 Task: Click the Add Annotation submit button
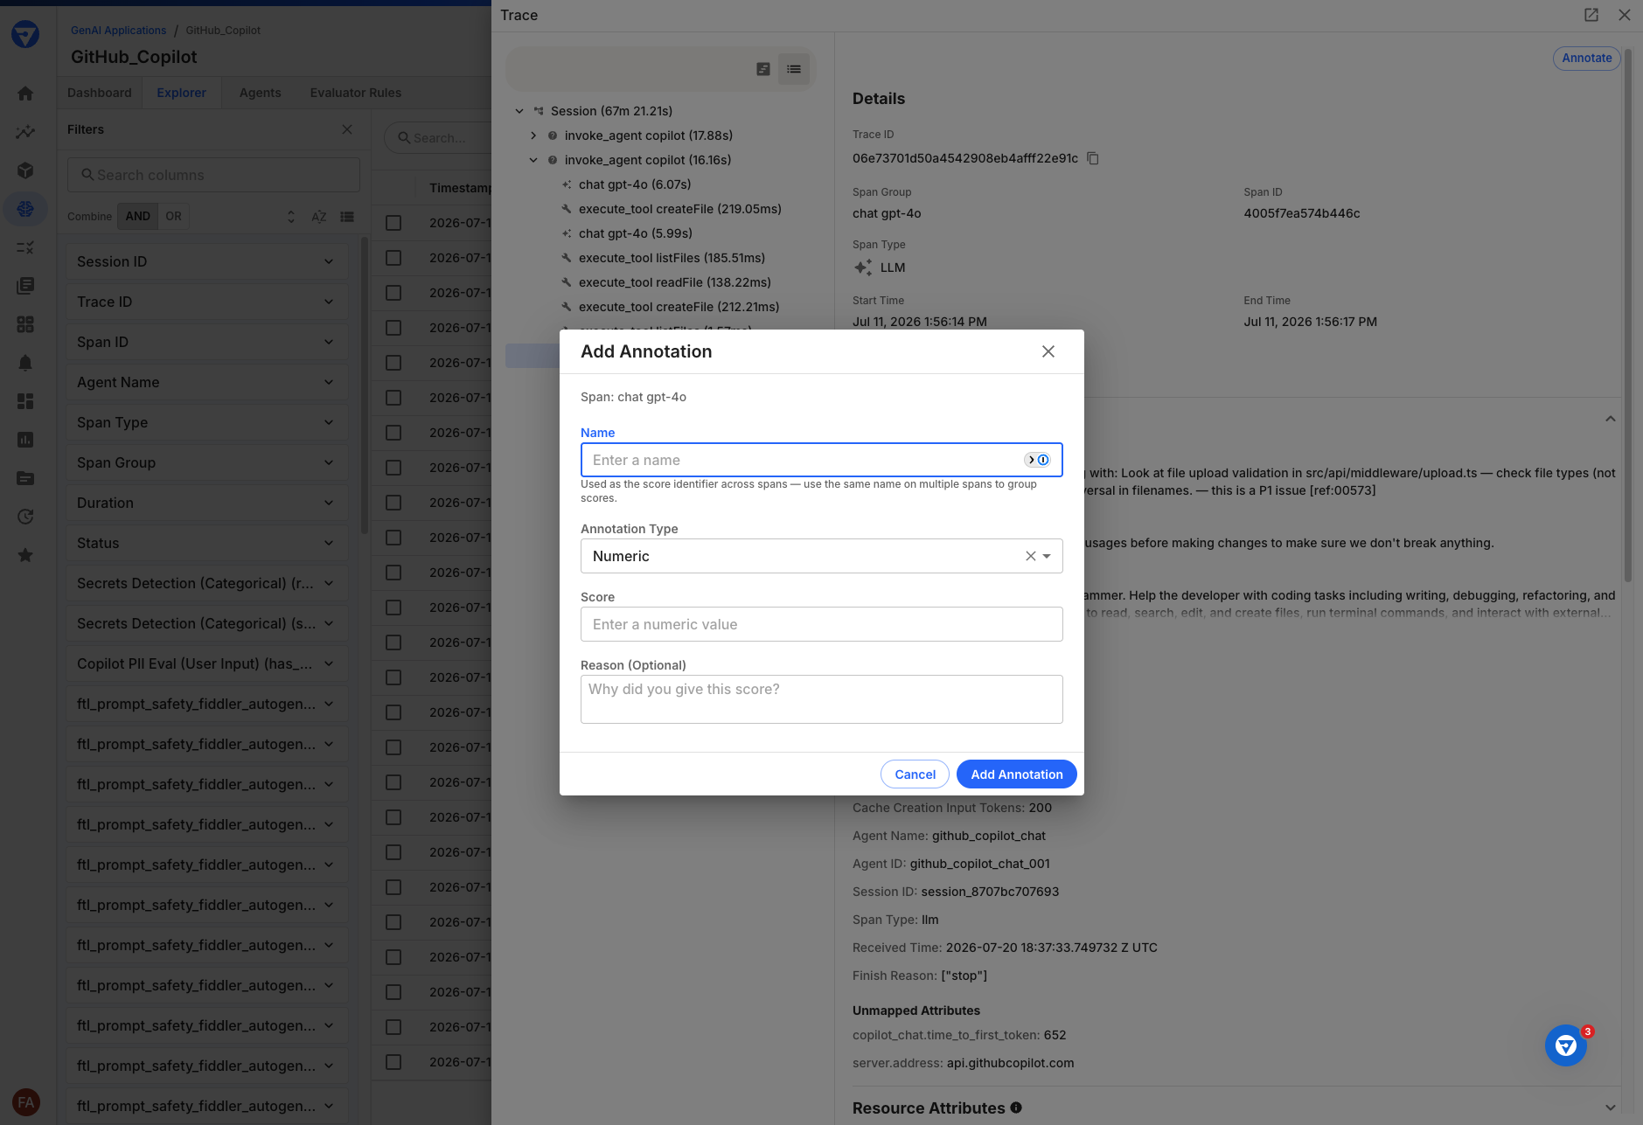[x=1017, y=774]
